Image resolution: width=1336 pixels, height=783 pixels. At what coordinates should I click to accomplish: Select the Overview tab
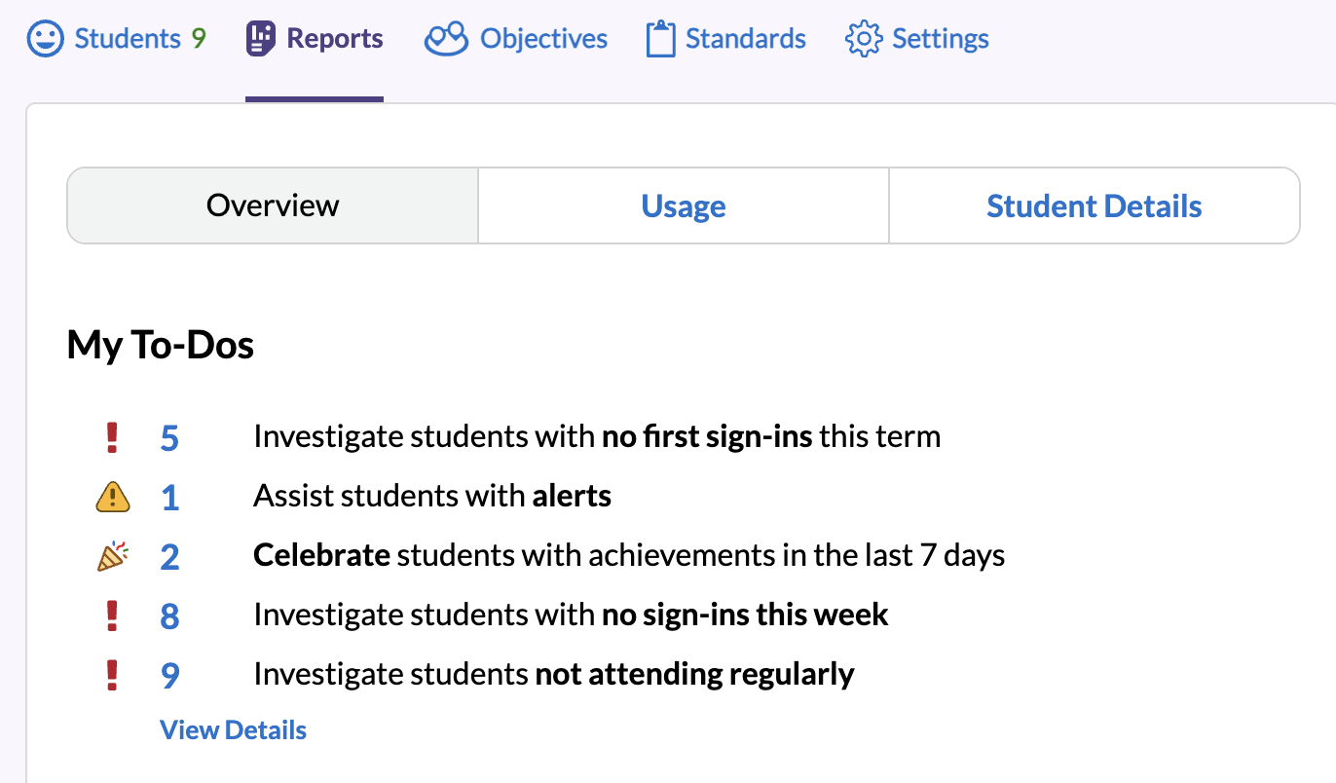(x=273, y=206)
